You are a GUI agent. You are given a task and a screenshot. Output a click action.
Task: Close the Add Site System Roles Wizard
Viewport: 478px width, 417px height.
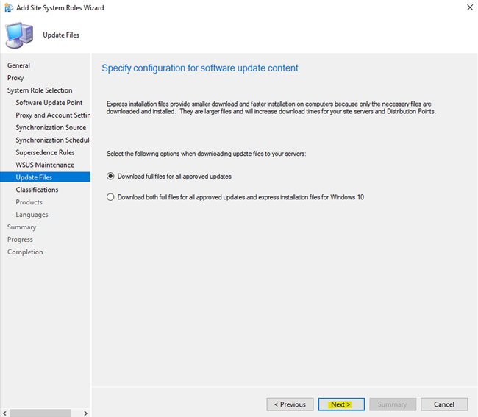(470, 7)
